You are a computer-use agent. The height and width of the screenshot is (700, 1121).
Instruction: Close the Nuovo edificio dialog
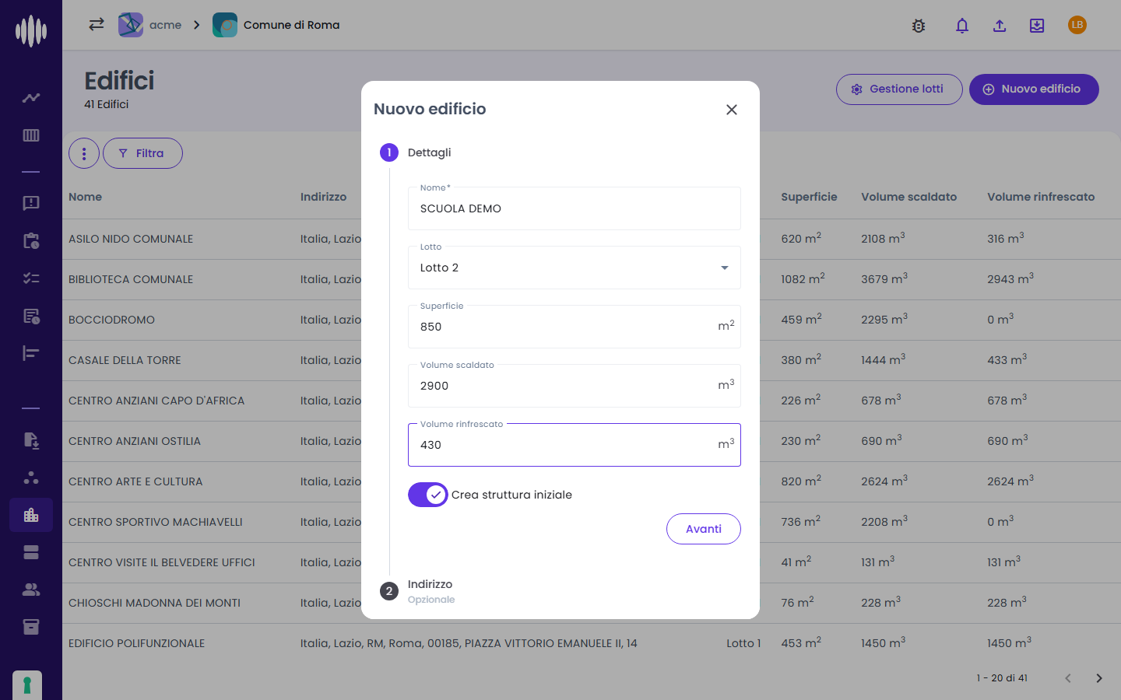click(732, 110)
